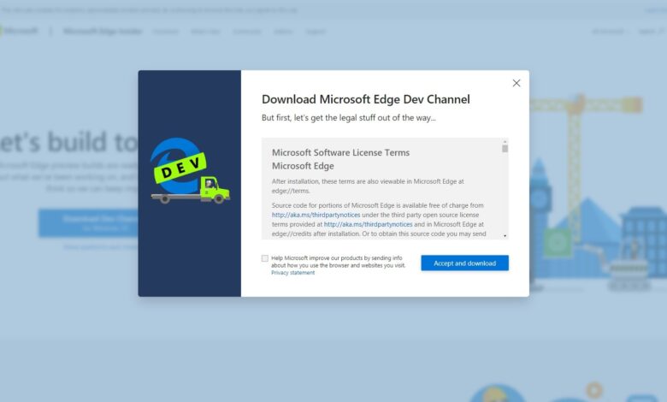Close the Download Microsoft Edge Dev Channel dialog

point(516,83)
